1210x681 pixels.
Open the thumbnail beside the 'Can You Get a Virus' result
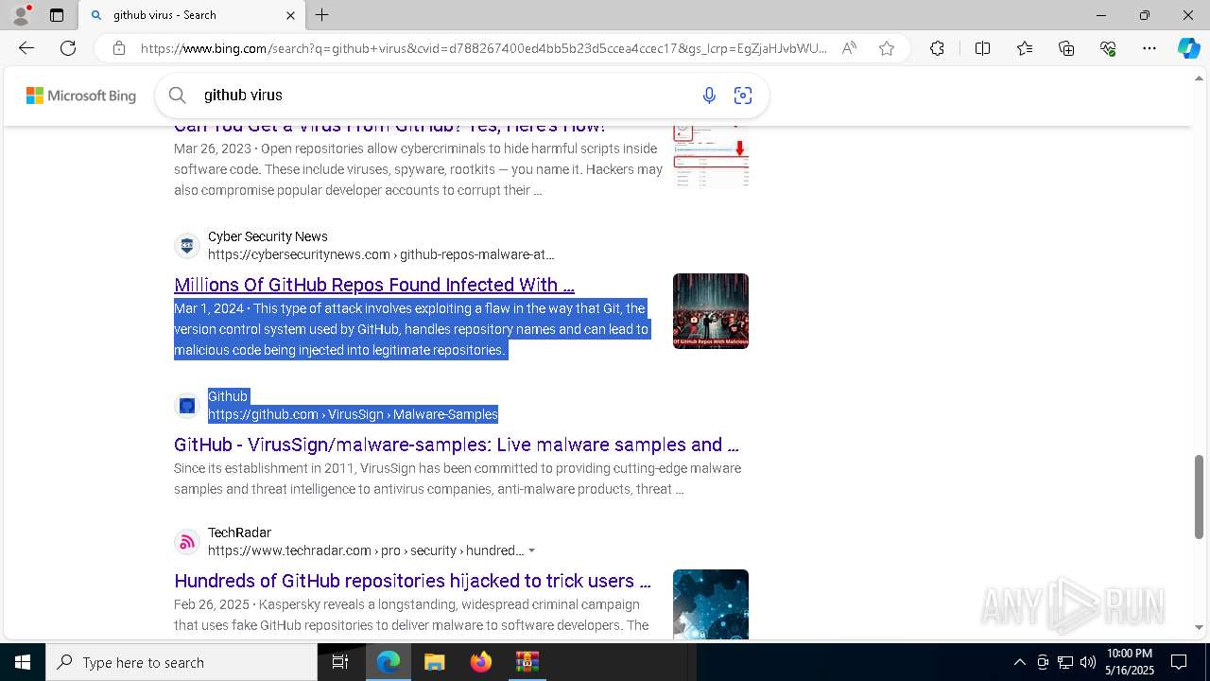point(711,157)
